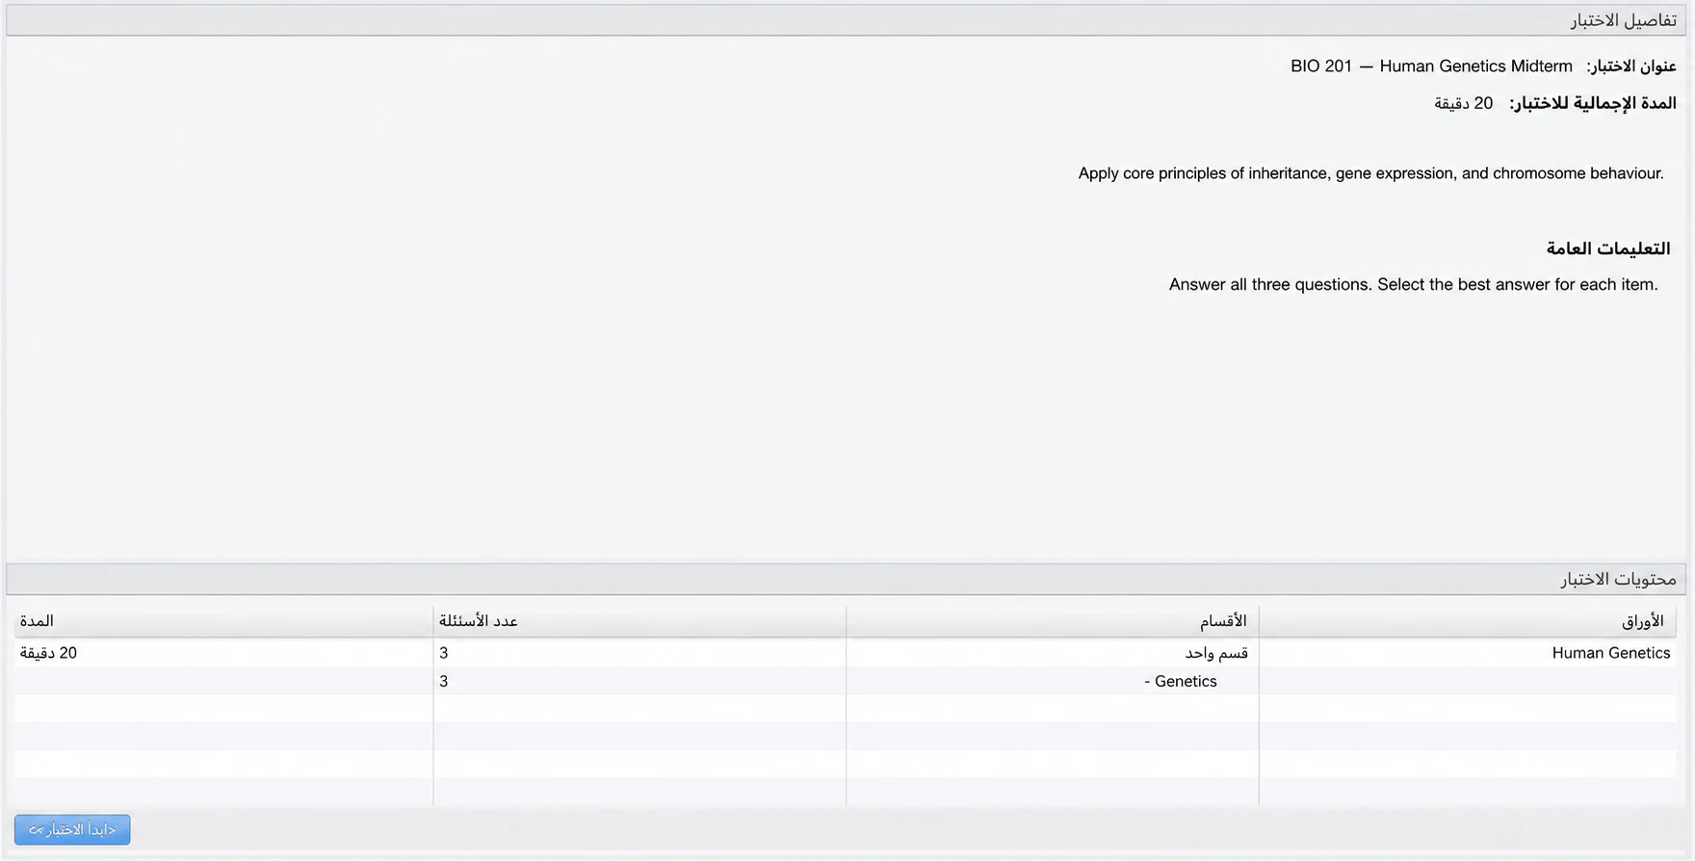Click the Start Exam button (ابدأ الاختبار)
The image size is (1695, 861).
click(x=72, y=829)
